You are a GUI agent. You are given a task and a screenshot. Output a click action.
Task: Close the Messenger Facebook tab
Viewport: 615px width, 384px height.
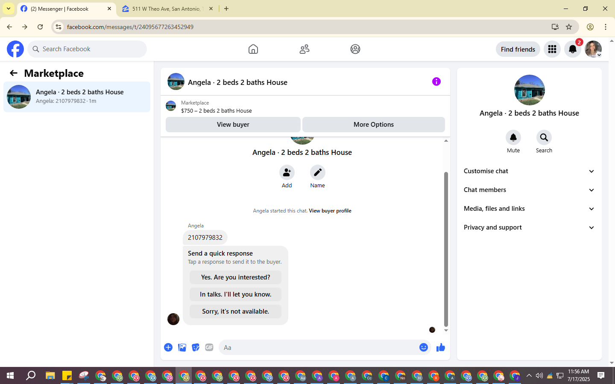coord(109,9)
